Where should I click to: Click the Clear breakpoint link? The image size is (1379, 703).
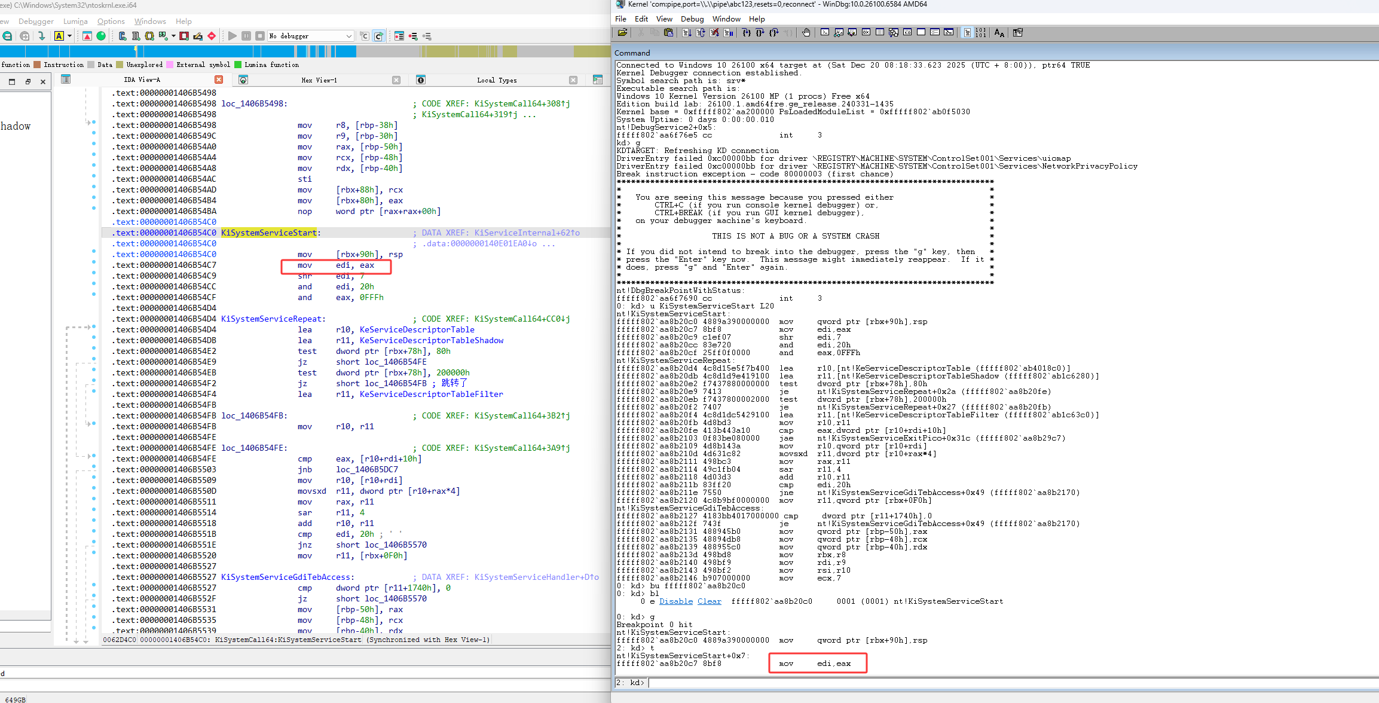pos(709,601)
